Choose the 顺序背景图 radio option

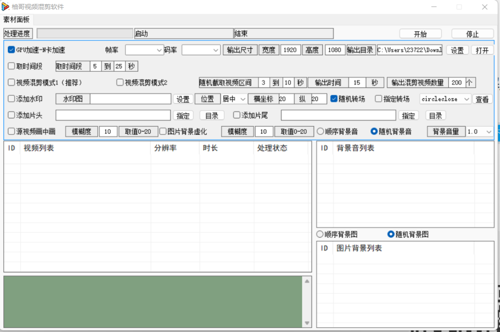(320, 234)
